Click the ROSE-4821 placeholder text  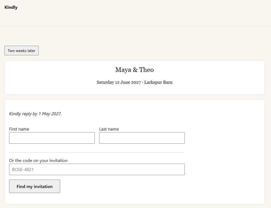[x=23, y=170]
